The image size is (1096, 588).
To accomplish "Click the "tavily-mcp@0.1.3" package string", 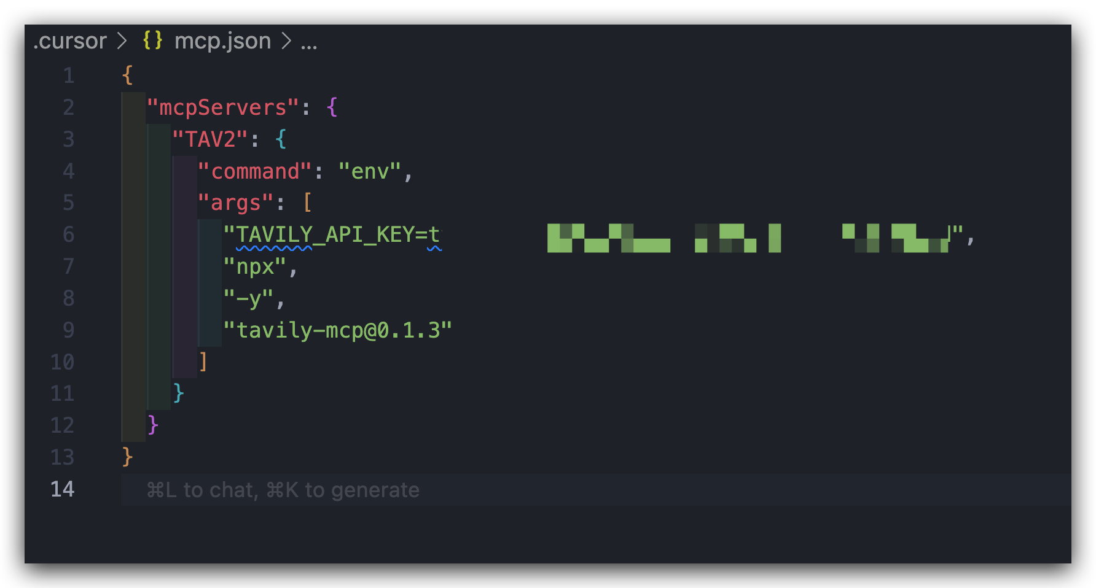I will coord(337,330).
